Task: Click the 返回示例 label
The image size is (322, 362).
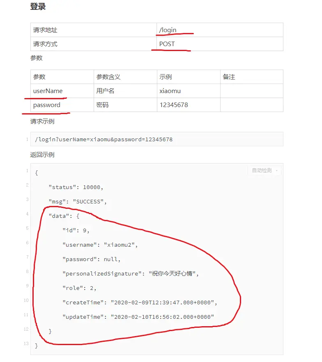Action: pos(42,155)
